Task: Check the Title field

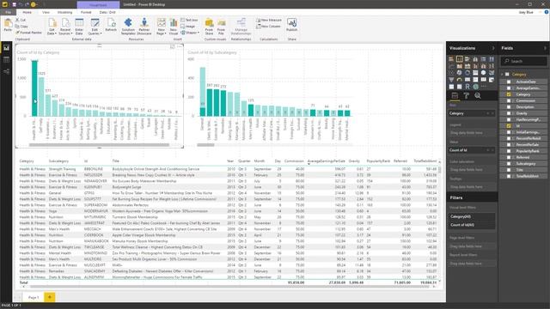Action: [x=509, y=170]
